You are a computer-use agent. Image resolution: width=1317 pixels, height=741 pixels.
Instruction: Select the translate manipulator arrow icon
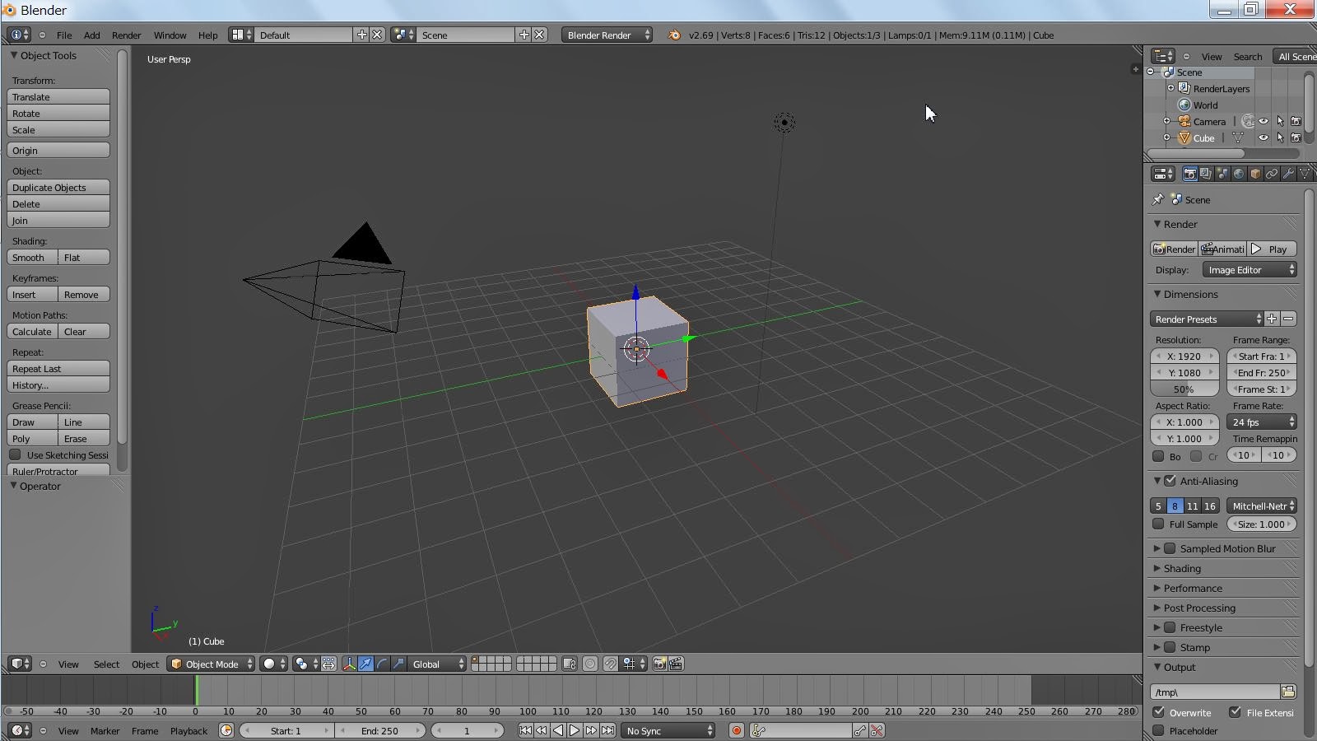[365, 664]
